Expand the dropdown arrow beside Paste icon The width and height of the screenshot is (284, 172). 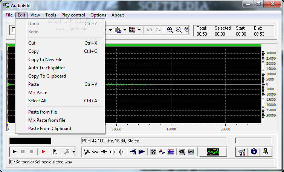125,30
